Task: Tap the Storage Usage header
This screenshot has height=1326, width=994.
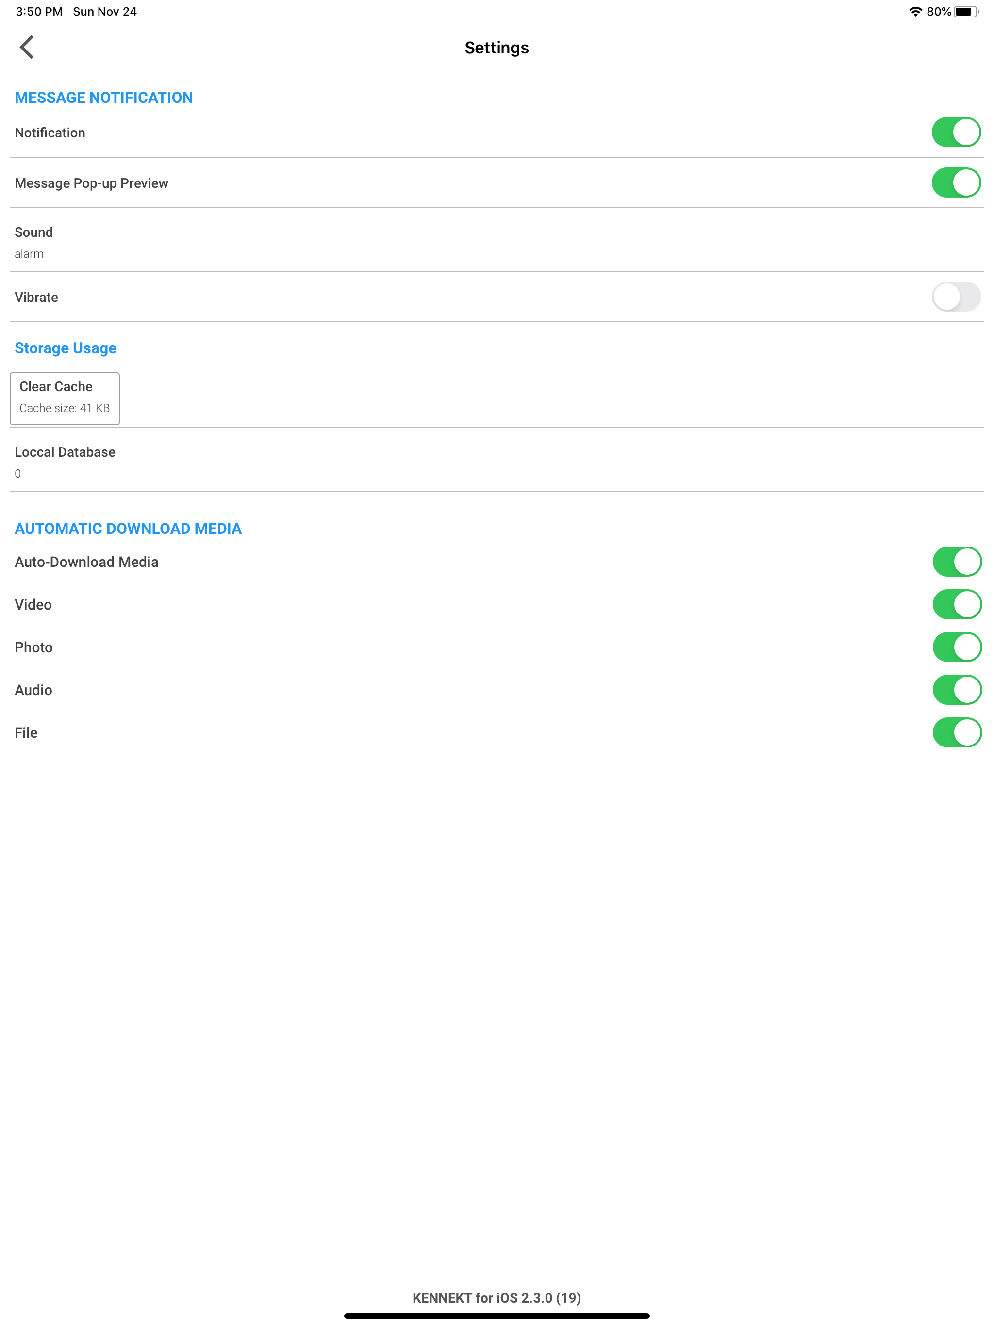Action: [x=66, y=348]
